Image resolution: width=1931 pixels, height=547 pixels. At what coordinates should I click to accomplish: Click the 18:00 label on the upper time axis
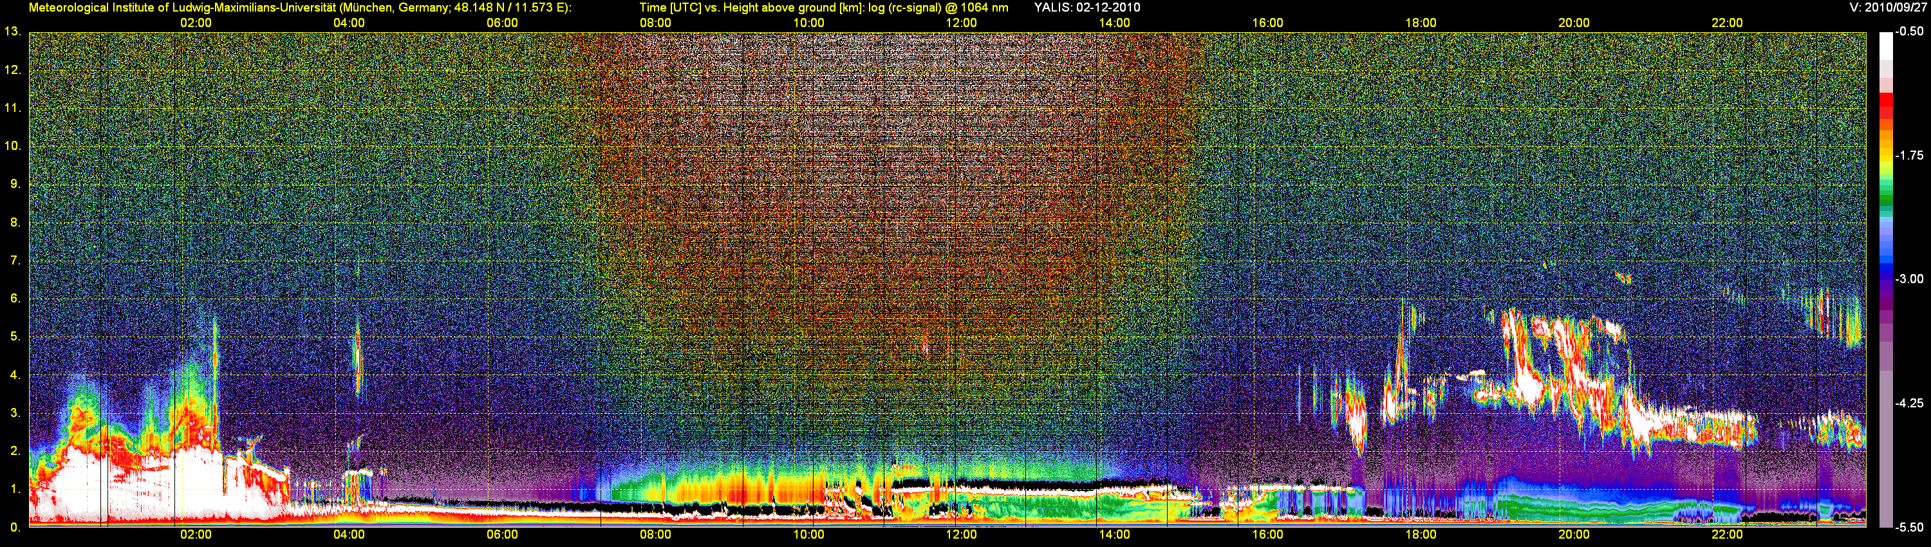tap(1421, 23)
